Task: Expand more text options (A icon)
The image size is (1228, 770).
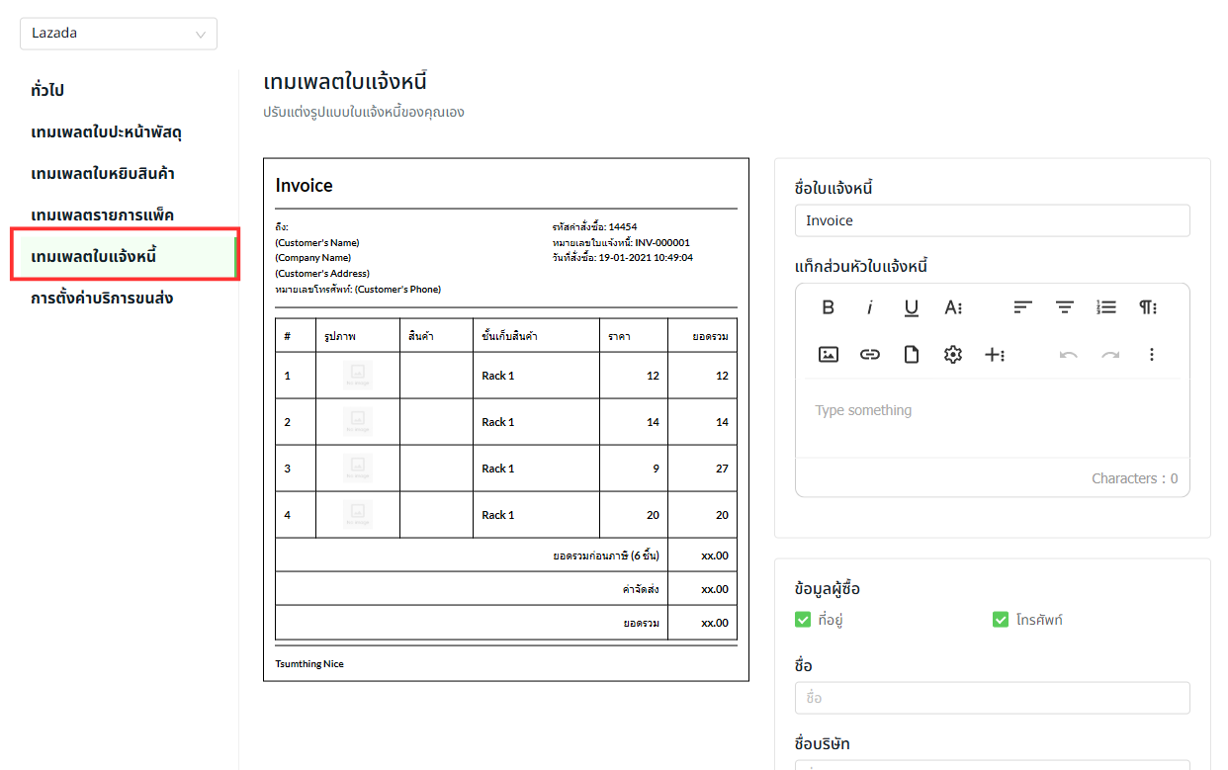Action: coord(953,307)
